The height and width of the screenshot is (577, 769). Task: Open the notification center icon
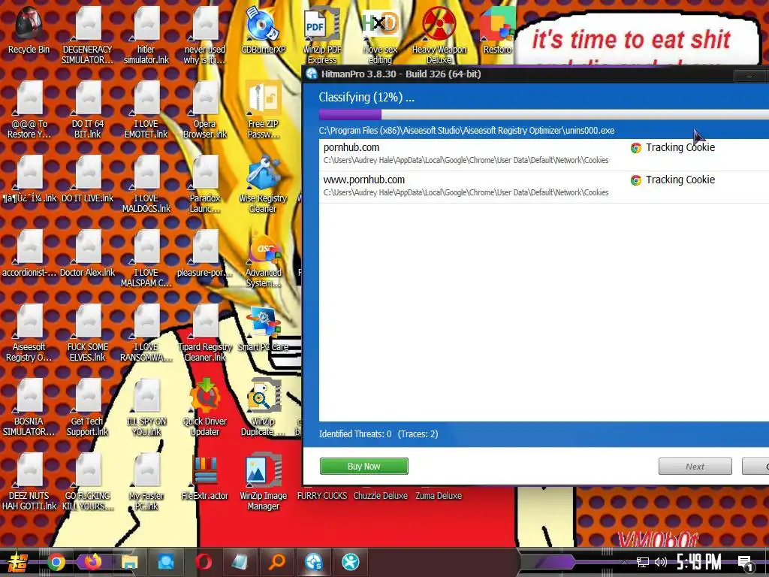pos(746,563)
